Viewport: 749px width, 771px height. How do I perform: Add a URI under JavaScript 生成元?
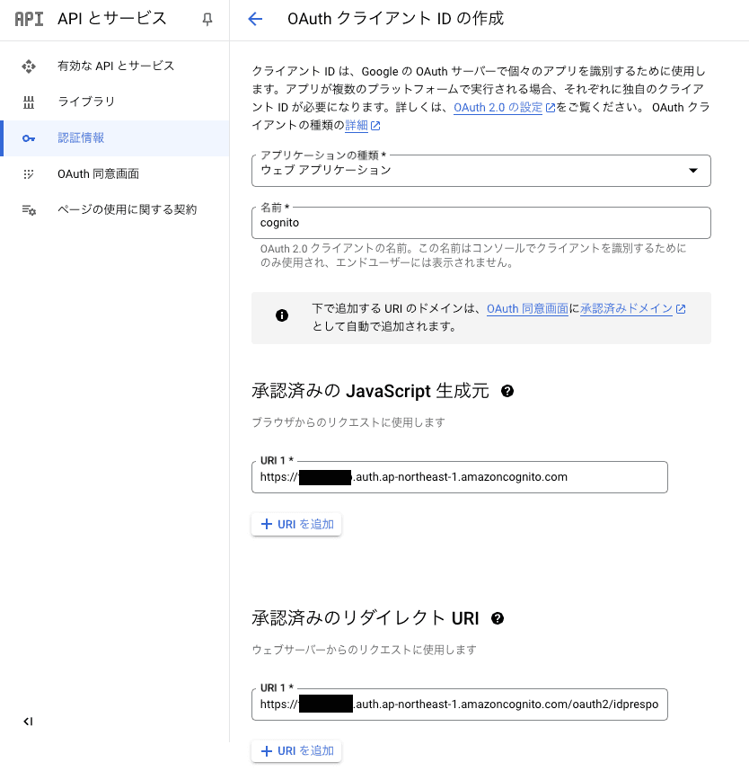click(296, 524)
